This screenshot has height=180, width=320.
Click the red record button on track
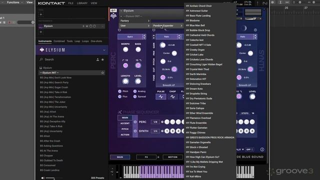(9, 22)
